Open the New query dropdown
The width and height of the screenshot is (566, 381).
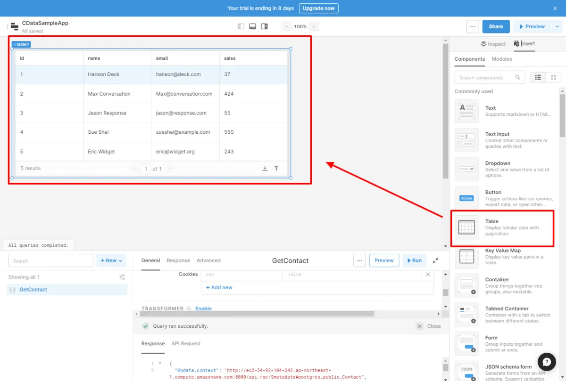point(111,260)
